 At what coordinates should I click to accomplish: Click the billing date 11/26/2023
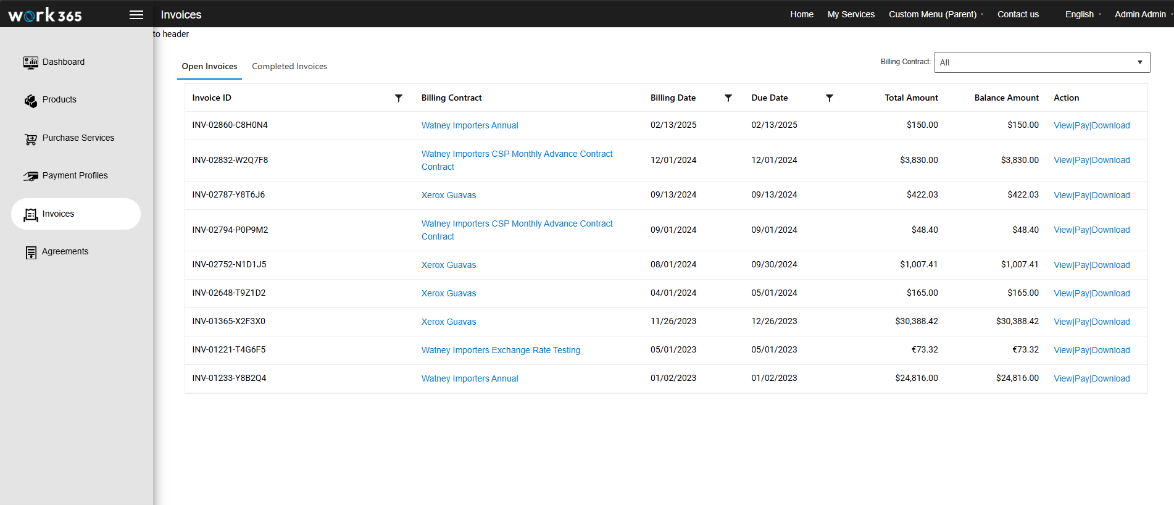[x=673, y=321]
